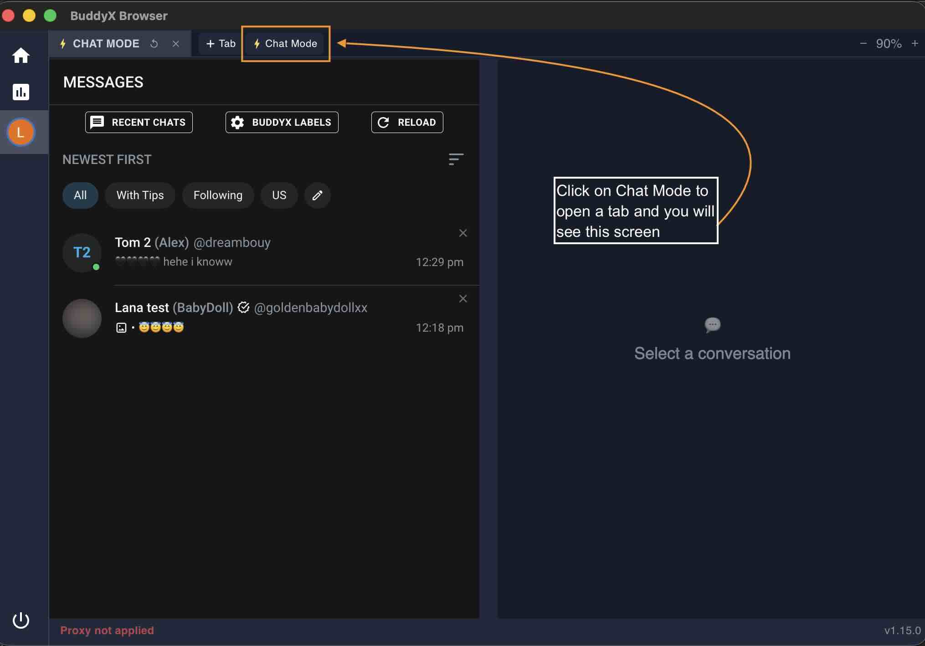
Task: Click the RECENT CHATS button
Action: 139,122
